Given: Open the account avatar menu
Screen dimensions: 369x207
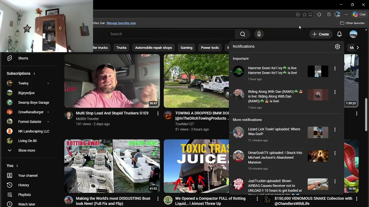Looking at the screenshot, I should 353,34.
